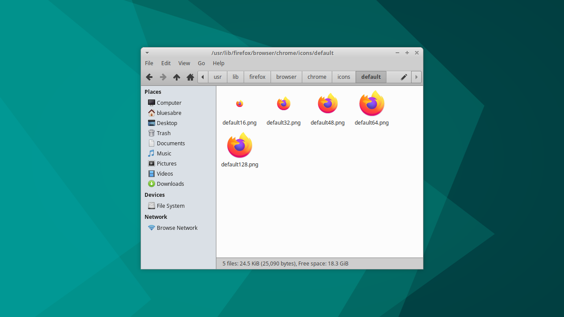Select the Music place in the sidebar
The image size is (564, 317).
click(x=163, y=153)
